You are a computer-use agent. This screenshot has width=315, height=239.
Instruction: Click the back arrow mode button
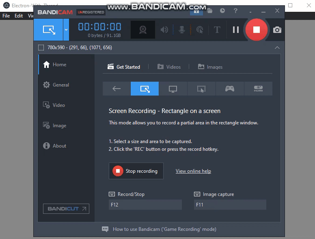(117, 89)
